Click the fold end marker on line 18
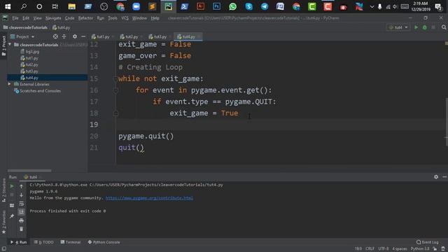The width and height of the screenshot is (448, 252). pos(115,113)
